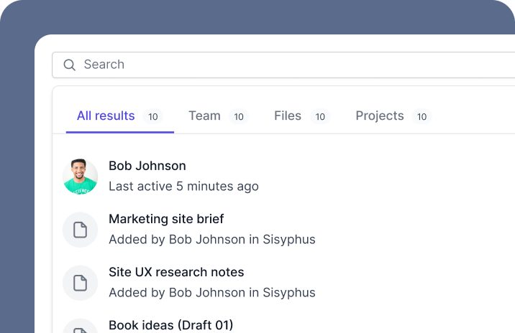515x333 pixels.
Task: Click the count badge next to Files
Action: (x=320, y=116)
